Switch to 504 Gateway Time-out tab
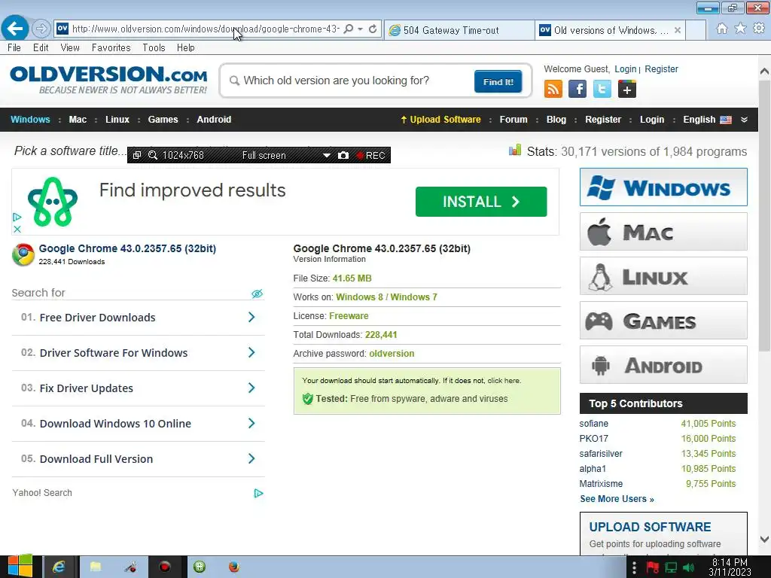Screen dimensions: 771x578 pyautogui.click(x=459, y=30)
